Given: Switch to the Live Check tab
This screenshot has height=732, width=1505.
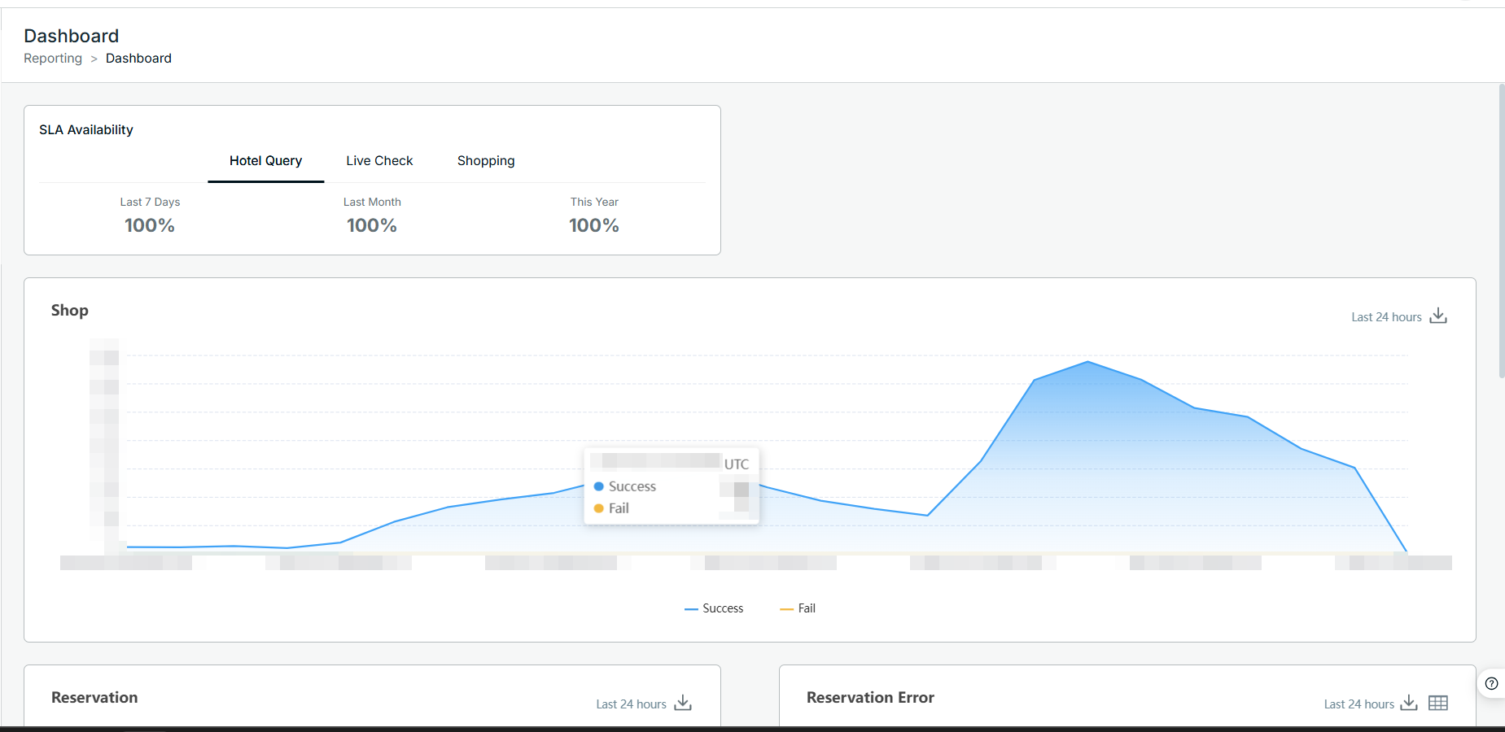Looking at the screenshot, I should 379,161.
